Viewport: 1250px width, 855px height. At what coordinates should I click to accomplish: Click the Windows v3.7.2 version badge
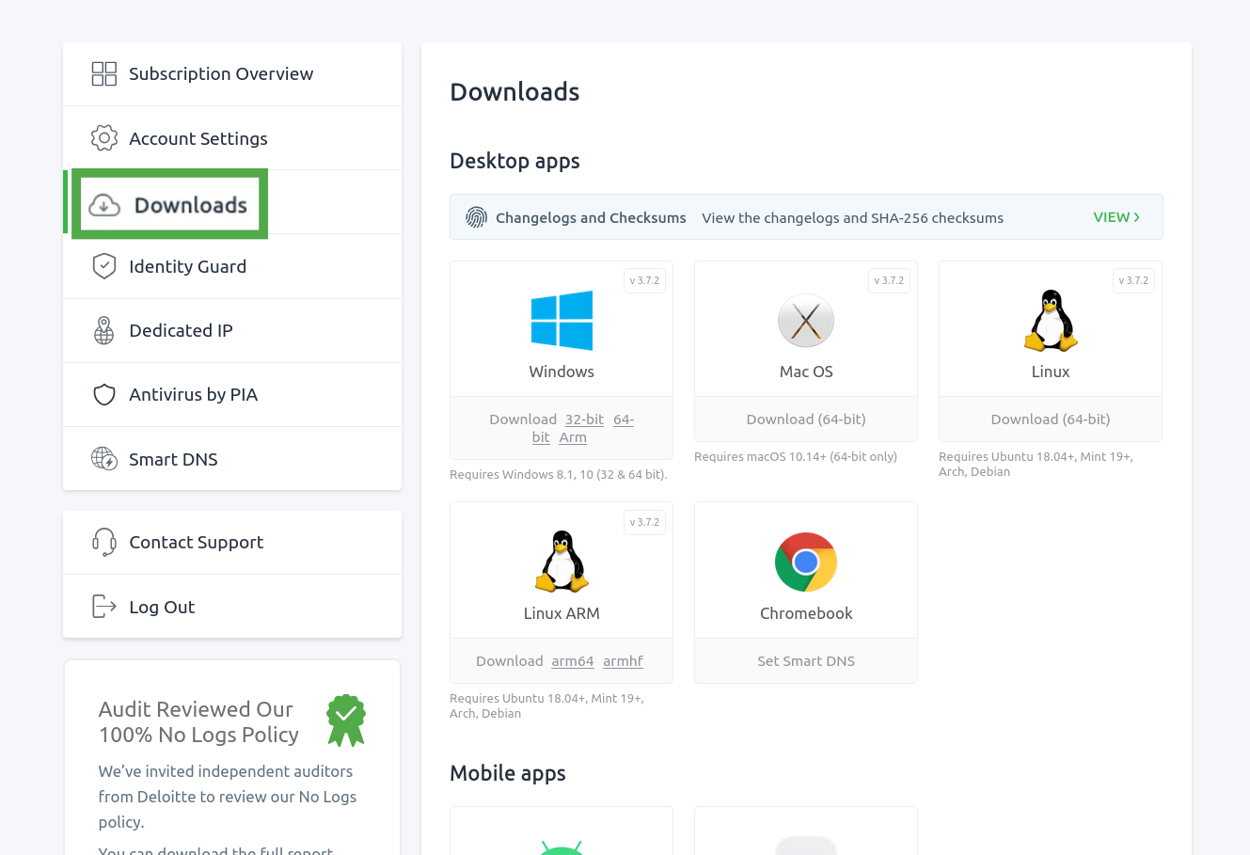coord(645,280)
